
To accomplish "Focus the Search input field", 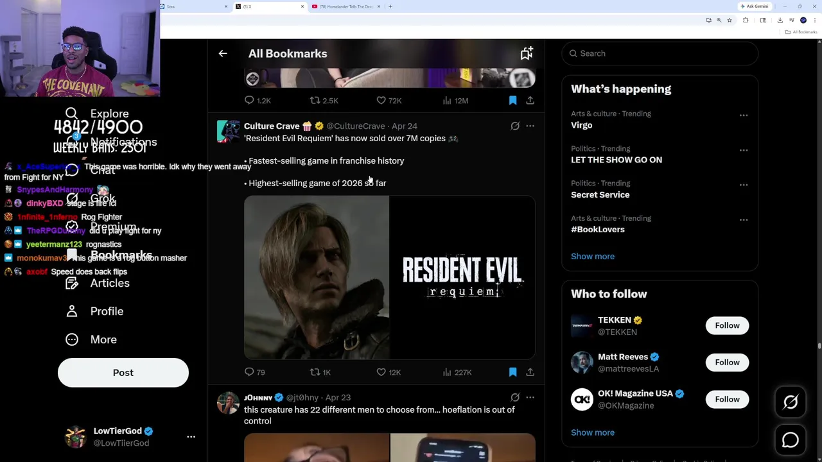I will [x=660, y=53].
